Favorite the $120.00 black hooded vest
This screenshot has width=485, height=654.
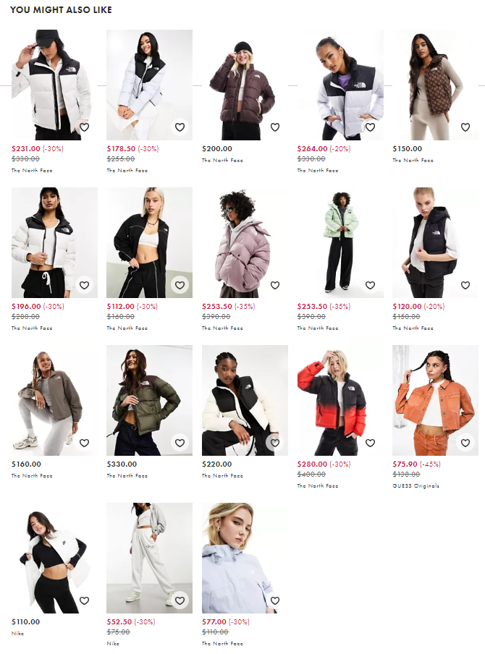(x=465, y=285)
